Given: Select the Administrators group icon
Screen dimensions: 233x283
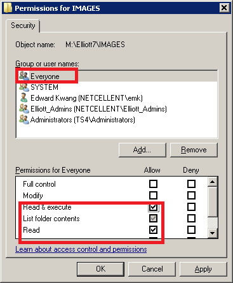Looking at the screenshot, I should click(23, 119).
